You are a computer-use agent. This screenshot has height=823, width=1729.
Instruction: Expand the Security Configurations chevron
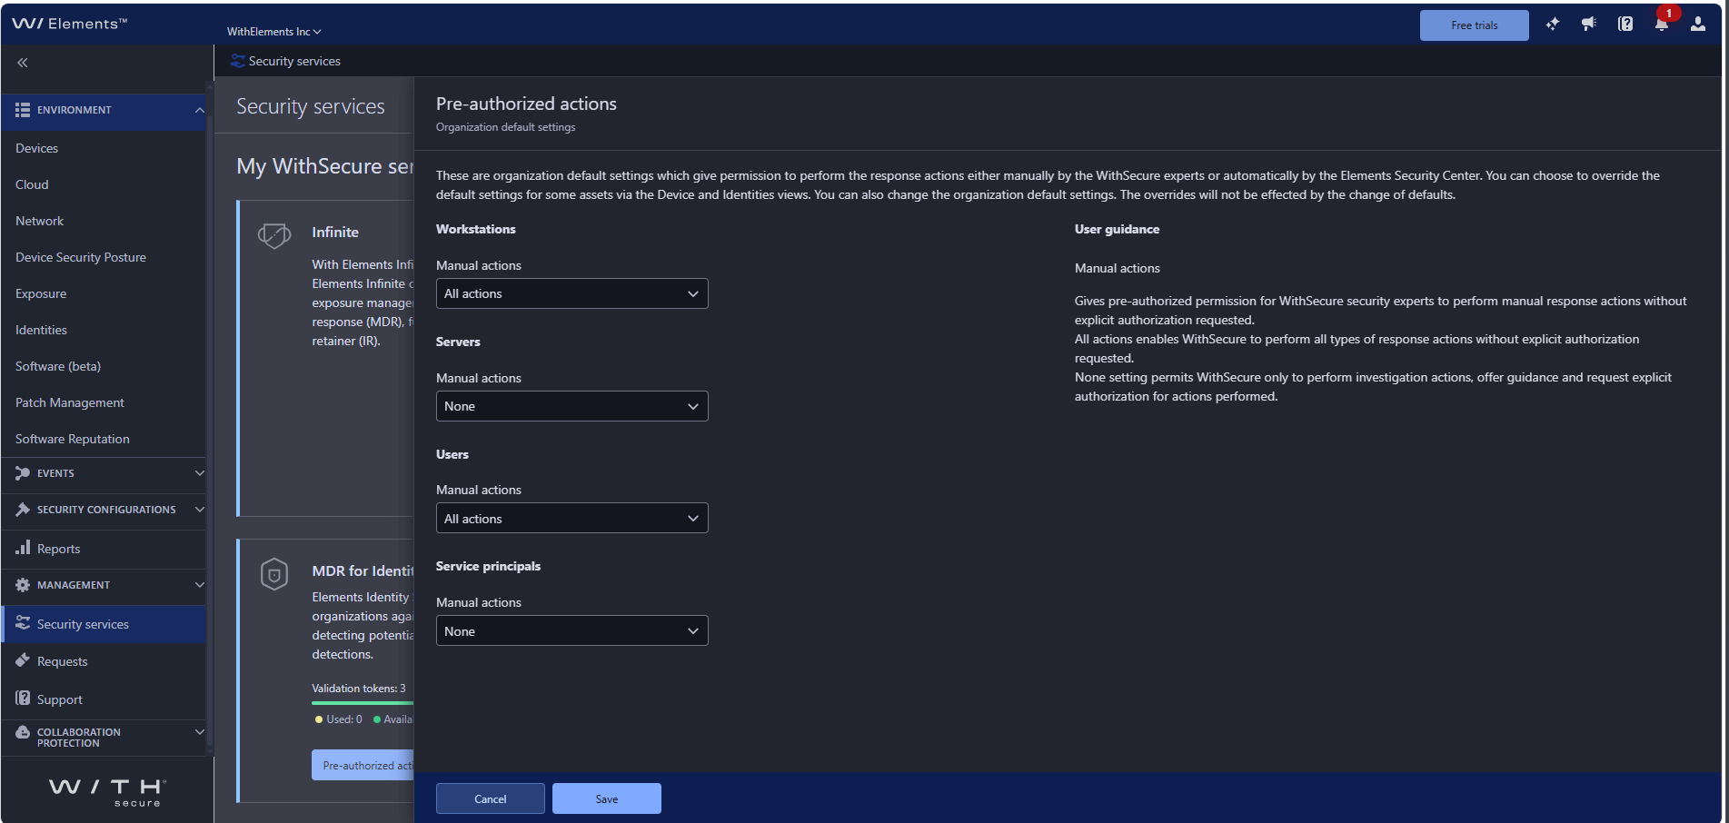coord(200,510)
